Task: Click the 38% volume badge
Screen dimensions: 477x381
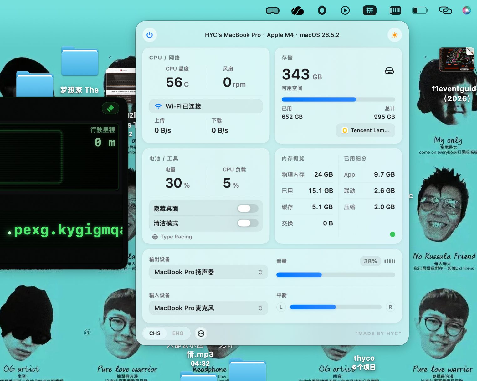Action: tap(370, 261)
